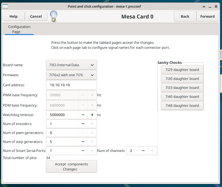
Task: Click into the Card address field
Action: 71,85
